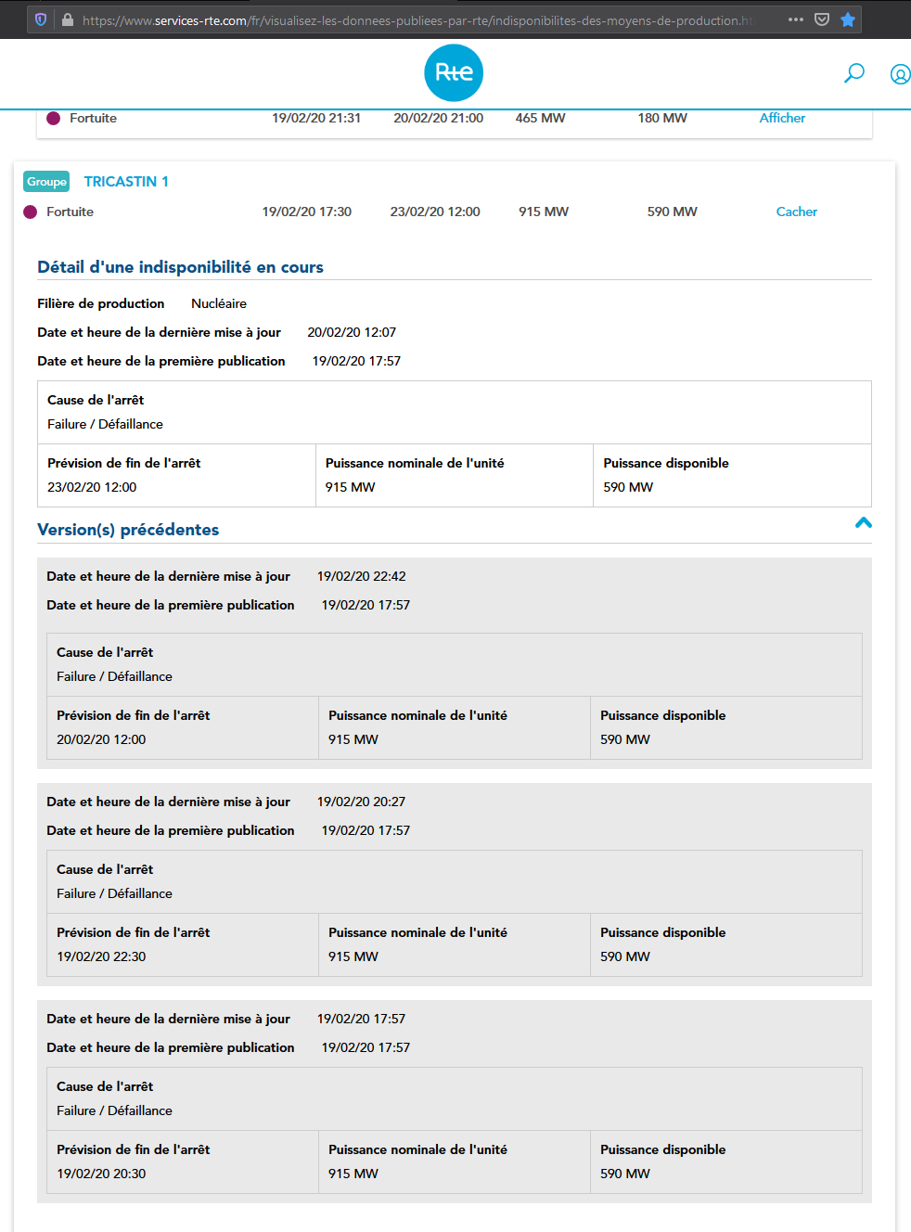
Task: Select the Détail d'une indisponibilité en cours heading
Action: tap(180, 267)
